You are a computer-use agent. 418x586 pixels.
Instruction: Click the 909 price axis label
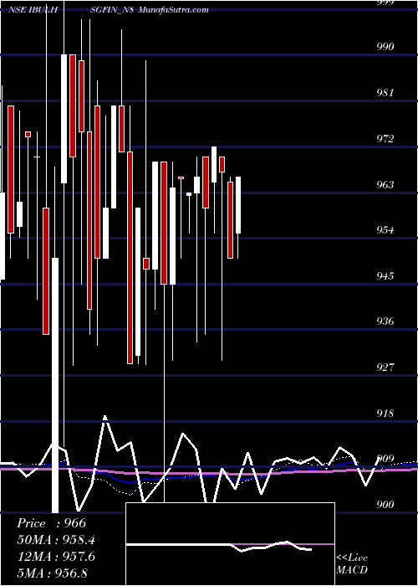(385, 459)
